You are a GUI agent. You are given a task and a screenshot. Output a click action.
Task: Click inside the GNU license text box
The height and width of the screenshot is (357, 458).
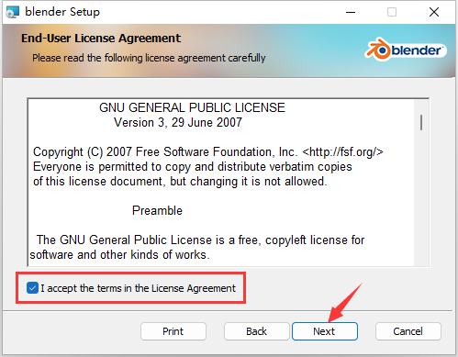click(x=221, y=183)
